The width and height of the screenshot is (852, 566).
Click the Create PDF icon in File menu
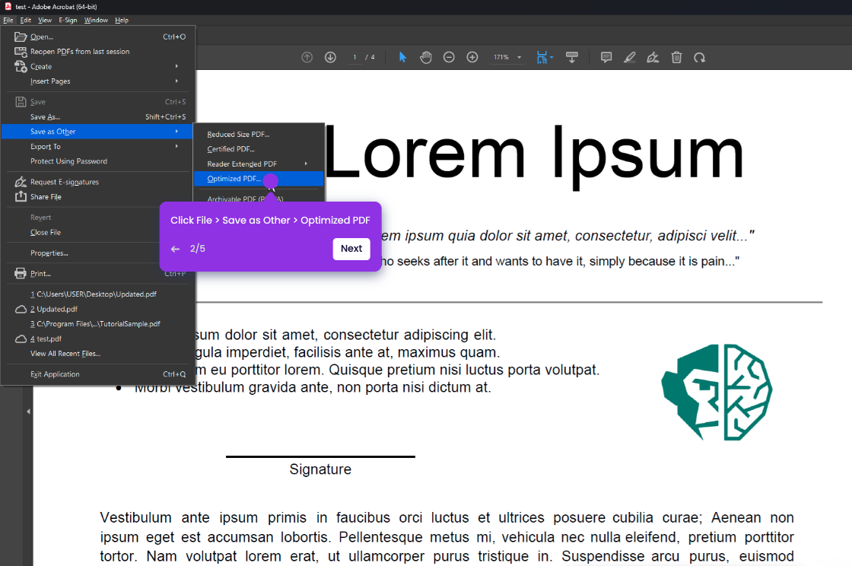21,66
